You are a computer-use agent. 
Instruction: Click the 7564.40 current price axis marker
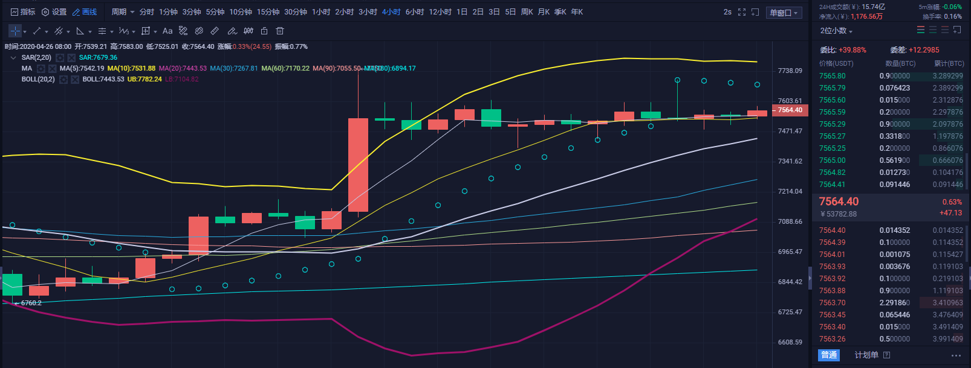coord(790,110)
